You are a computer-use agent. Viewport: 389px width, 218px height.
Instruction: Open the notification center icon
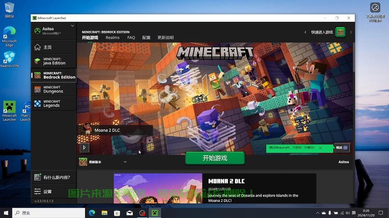coord(381,213)
